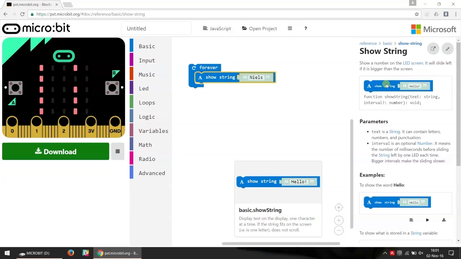Click the Microsoft logo

[x=434, y=29]
